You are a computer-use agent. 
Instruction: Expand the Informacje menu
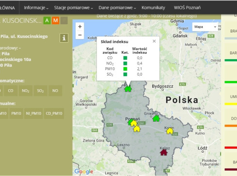point(36,8)
